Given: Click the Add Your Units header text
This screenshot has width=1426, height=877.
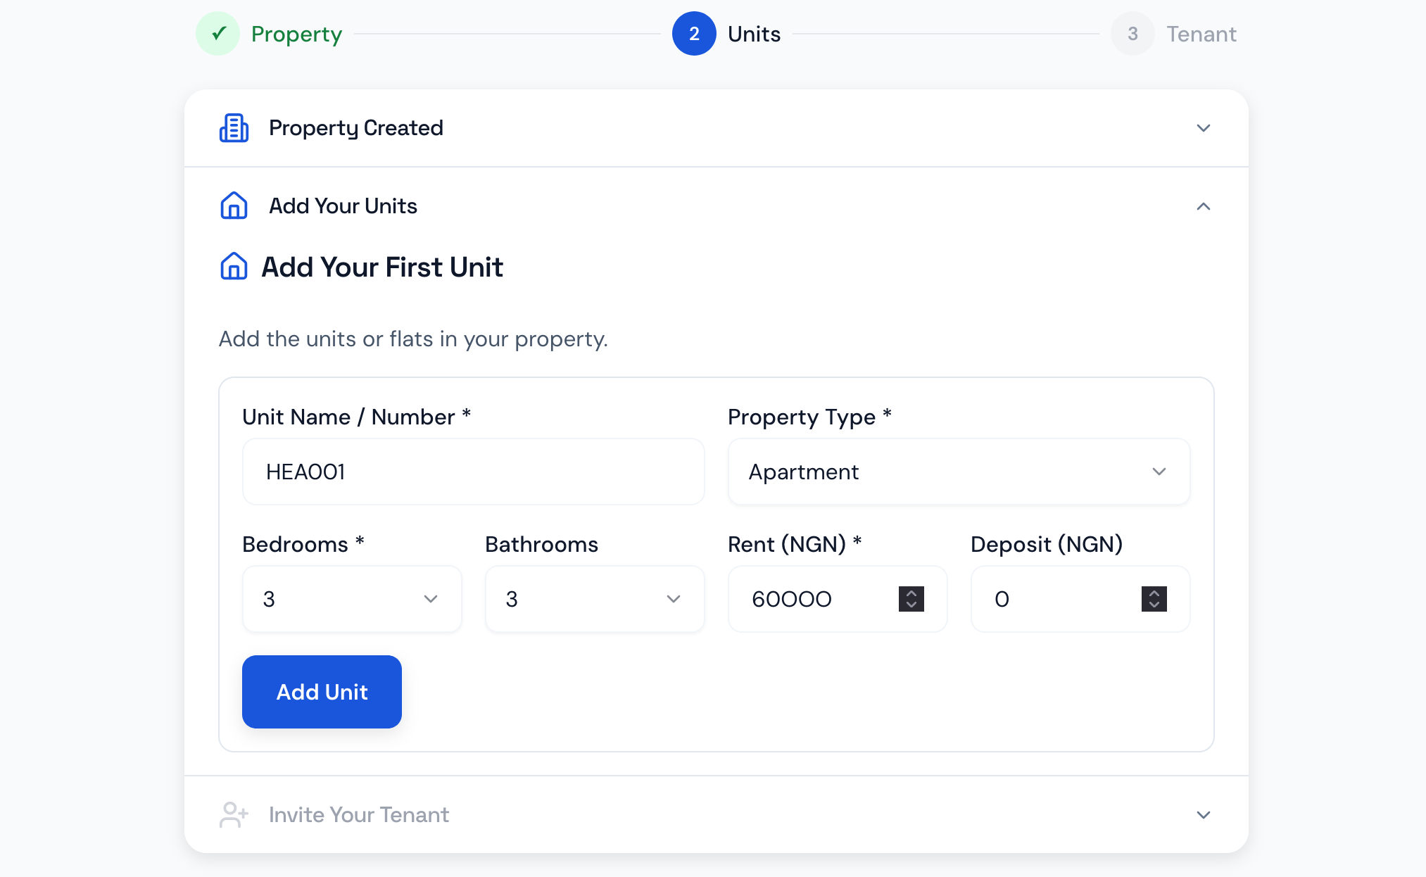Looking at the screenshot, I should [343, 206].
